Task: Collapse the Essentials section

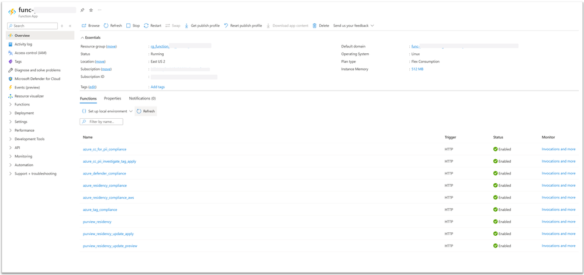Action: click(x=91, y=37)
